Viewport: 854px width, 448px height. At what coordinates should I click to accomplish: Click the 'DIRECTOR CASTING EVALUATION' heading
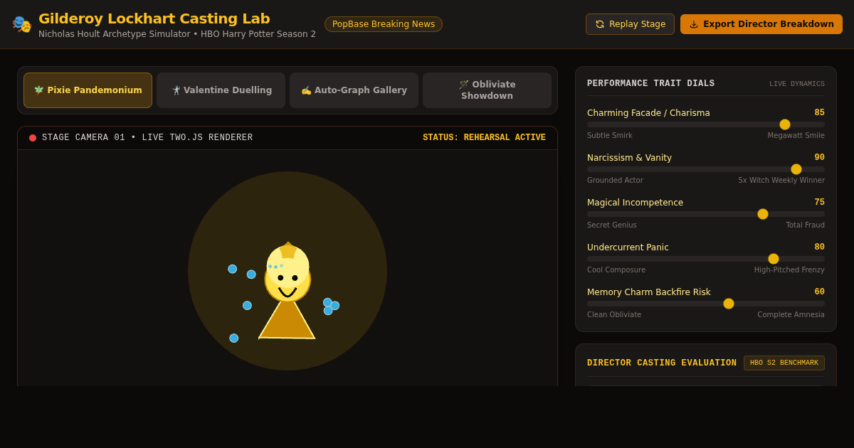click(x=662, y=363)
